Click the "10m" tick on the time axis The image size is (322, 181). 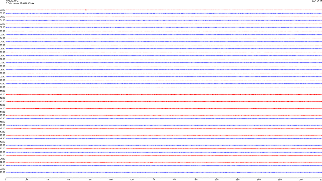coord(111,180)
